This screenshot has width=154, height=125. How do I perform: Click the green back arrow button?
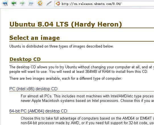(14, 3)
